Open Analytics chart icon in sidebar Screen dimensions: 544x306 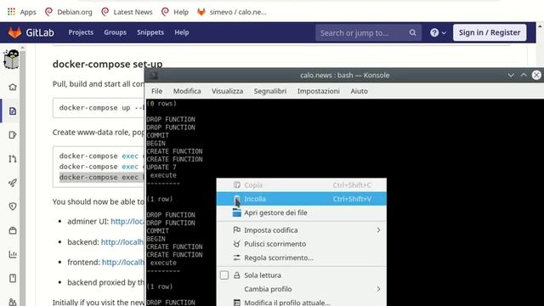click(x=13, y=254)
